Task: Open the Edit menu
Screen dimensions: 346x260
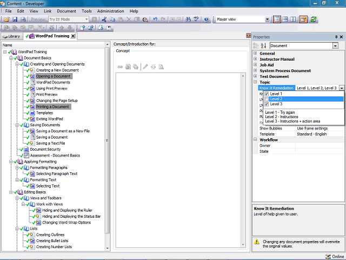Action: (x=21, y=11)
